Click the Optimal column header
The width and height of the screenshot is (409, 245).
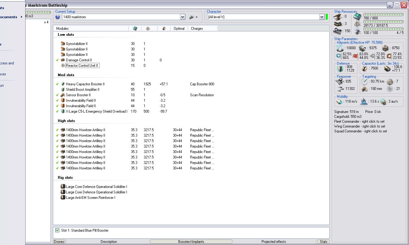pos(179,29)
